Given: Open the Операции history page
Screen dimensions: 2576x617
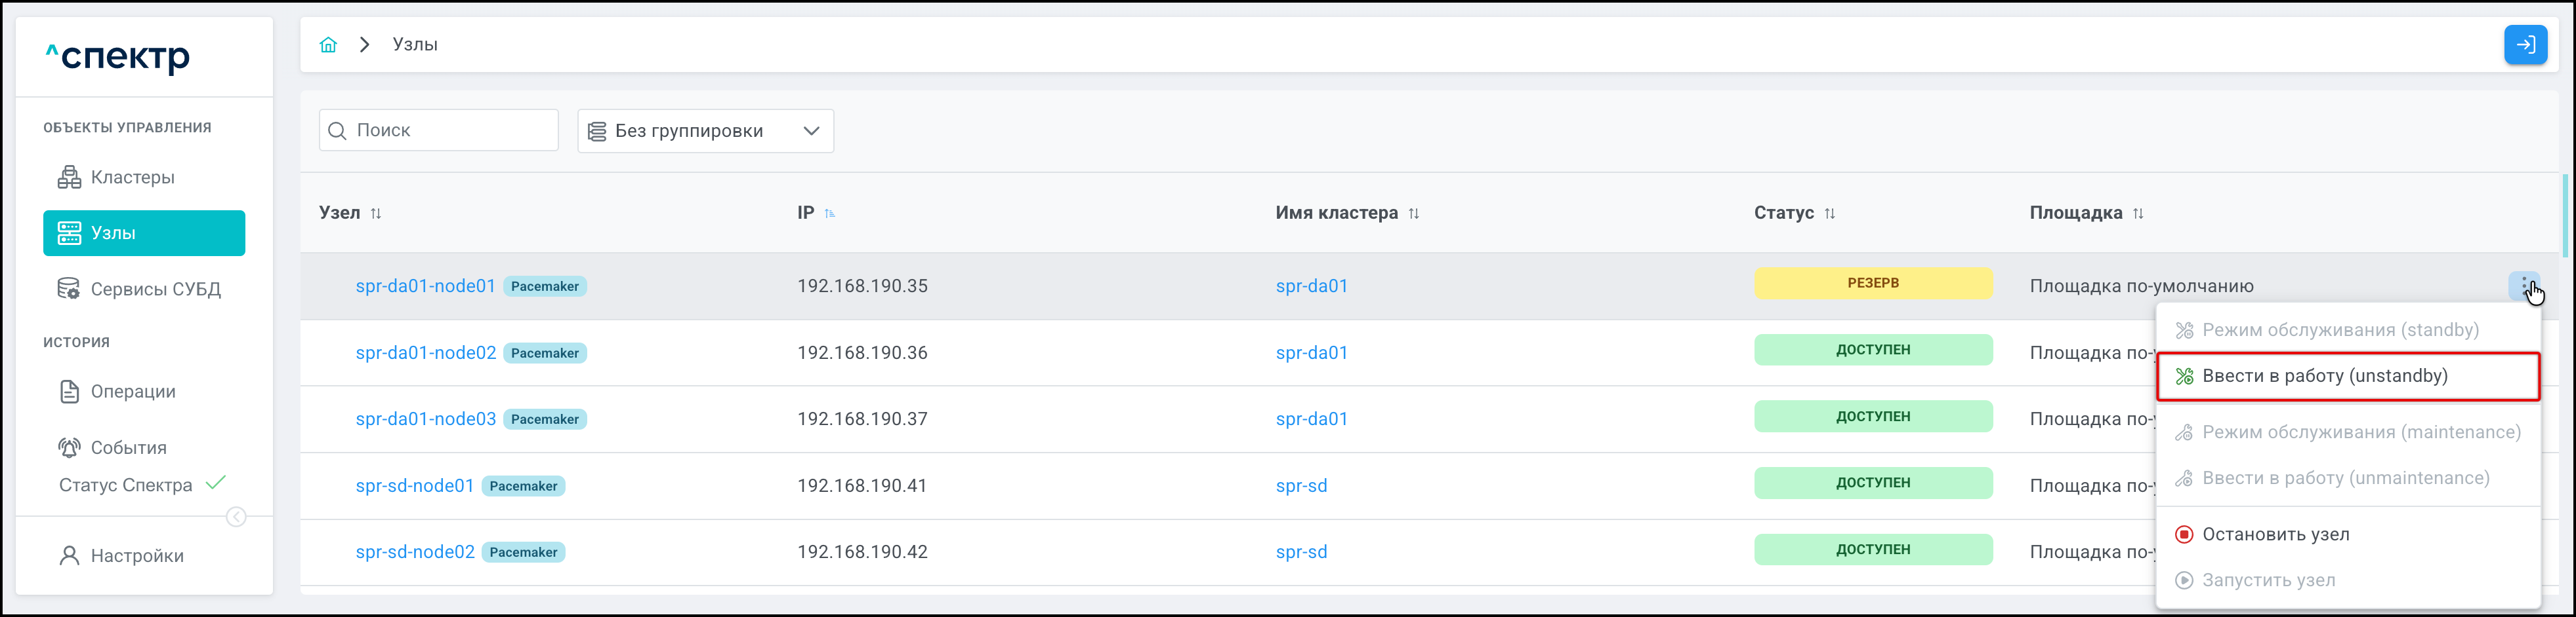Looking at the screenshot, I should (132, 392).
